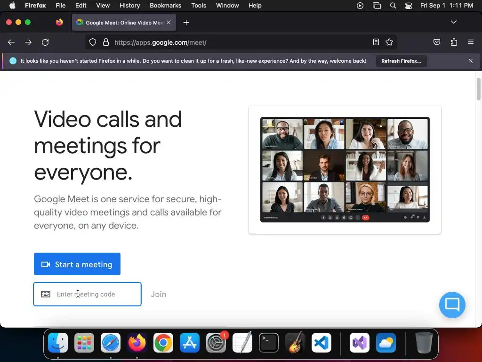
Task: Open tracking protection shield icon
Action: point(93,42)
